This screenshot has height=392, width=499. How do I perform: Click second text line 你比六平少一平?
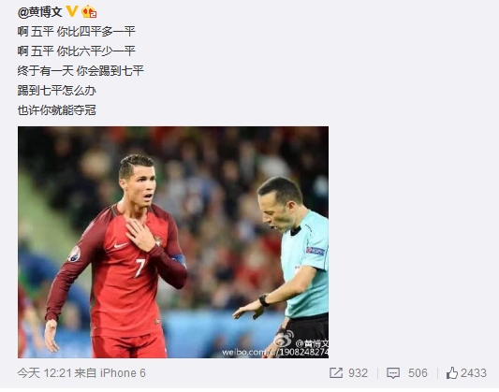click(96, 51)
